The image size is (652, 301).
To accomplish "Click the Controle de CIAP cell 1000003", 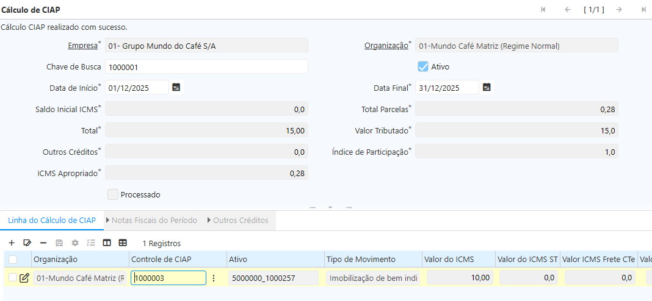I will tap(168, 278).
